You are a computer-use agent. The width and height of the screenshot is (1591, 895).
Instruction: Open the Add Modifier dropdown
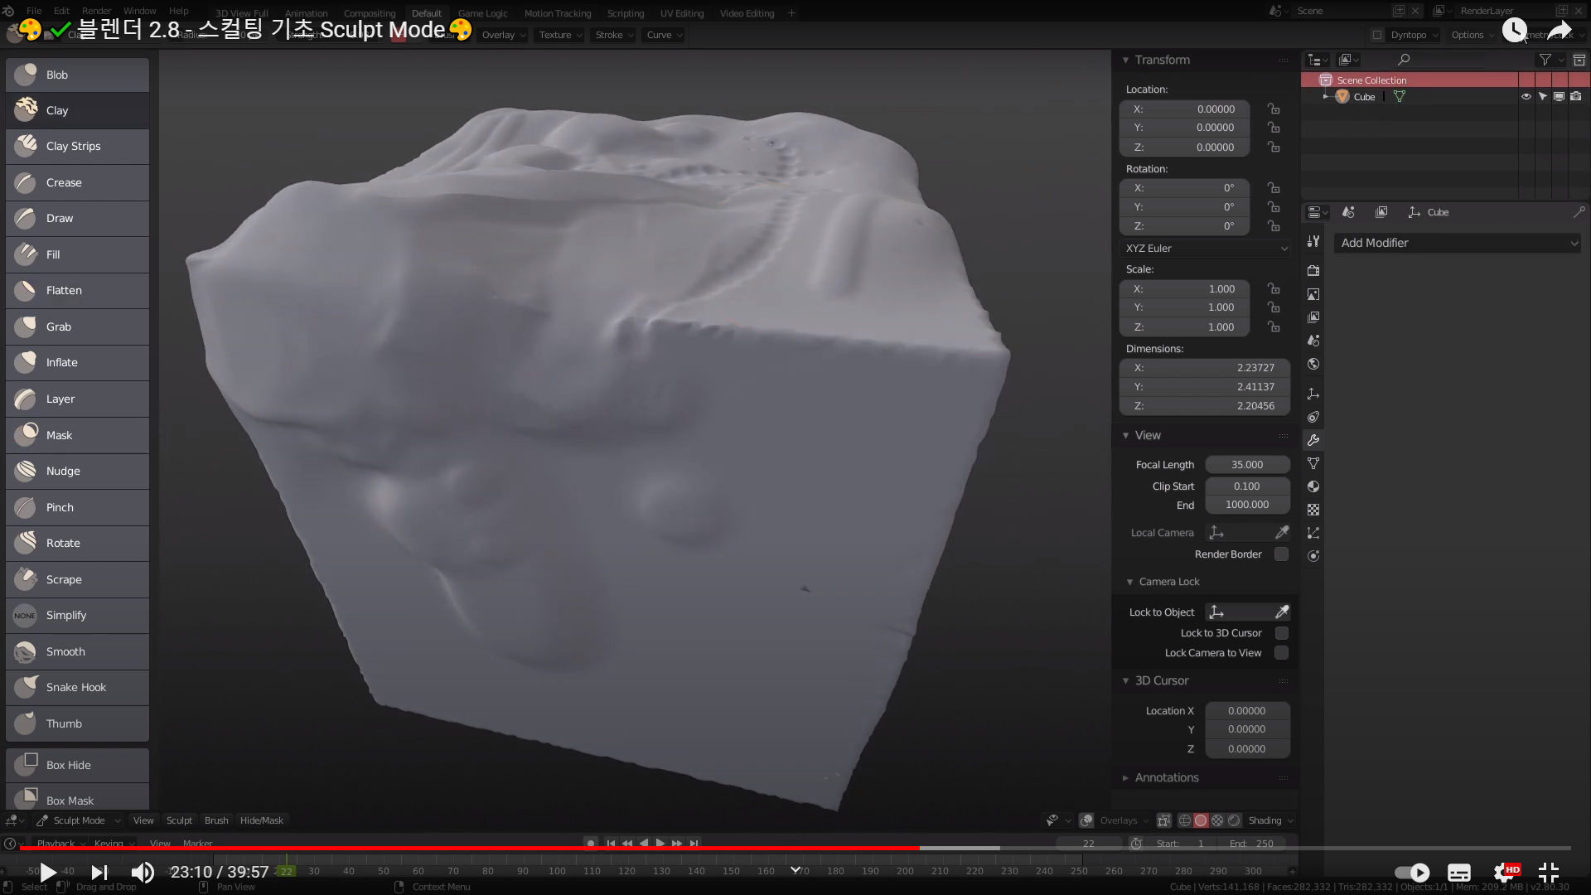pyautogui.click(x=1457, y=243)
